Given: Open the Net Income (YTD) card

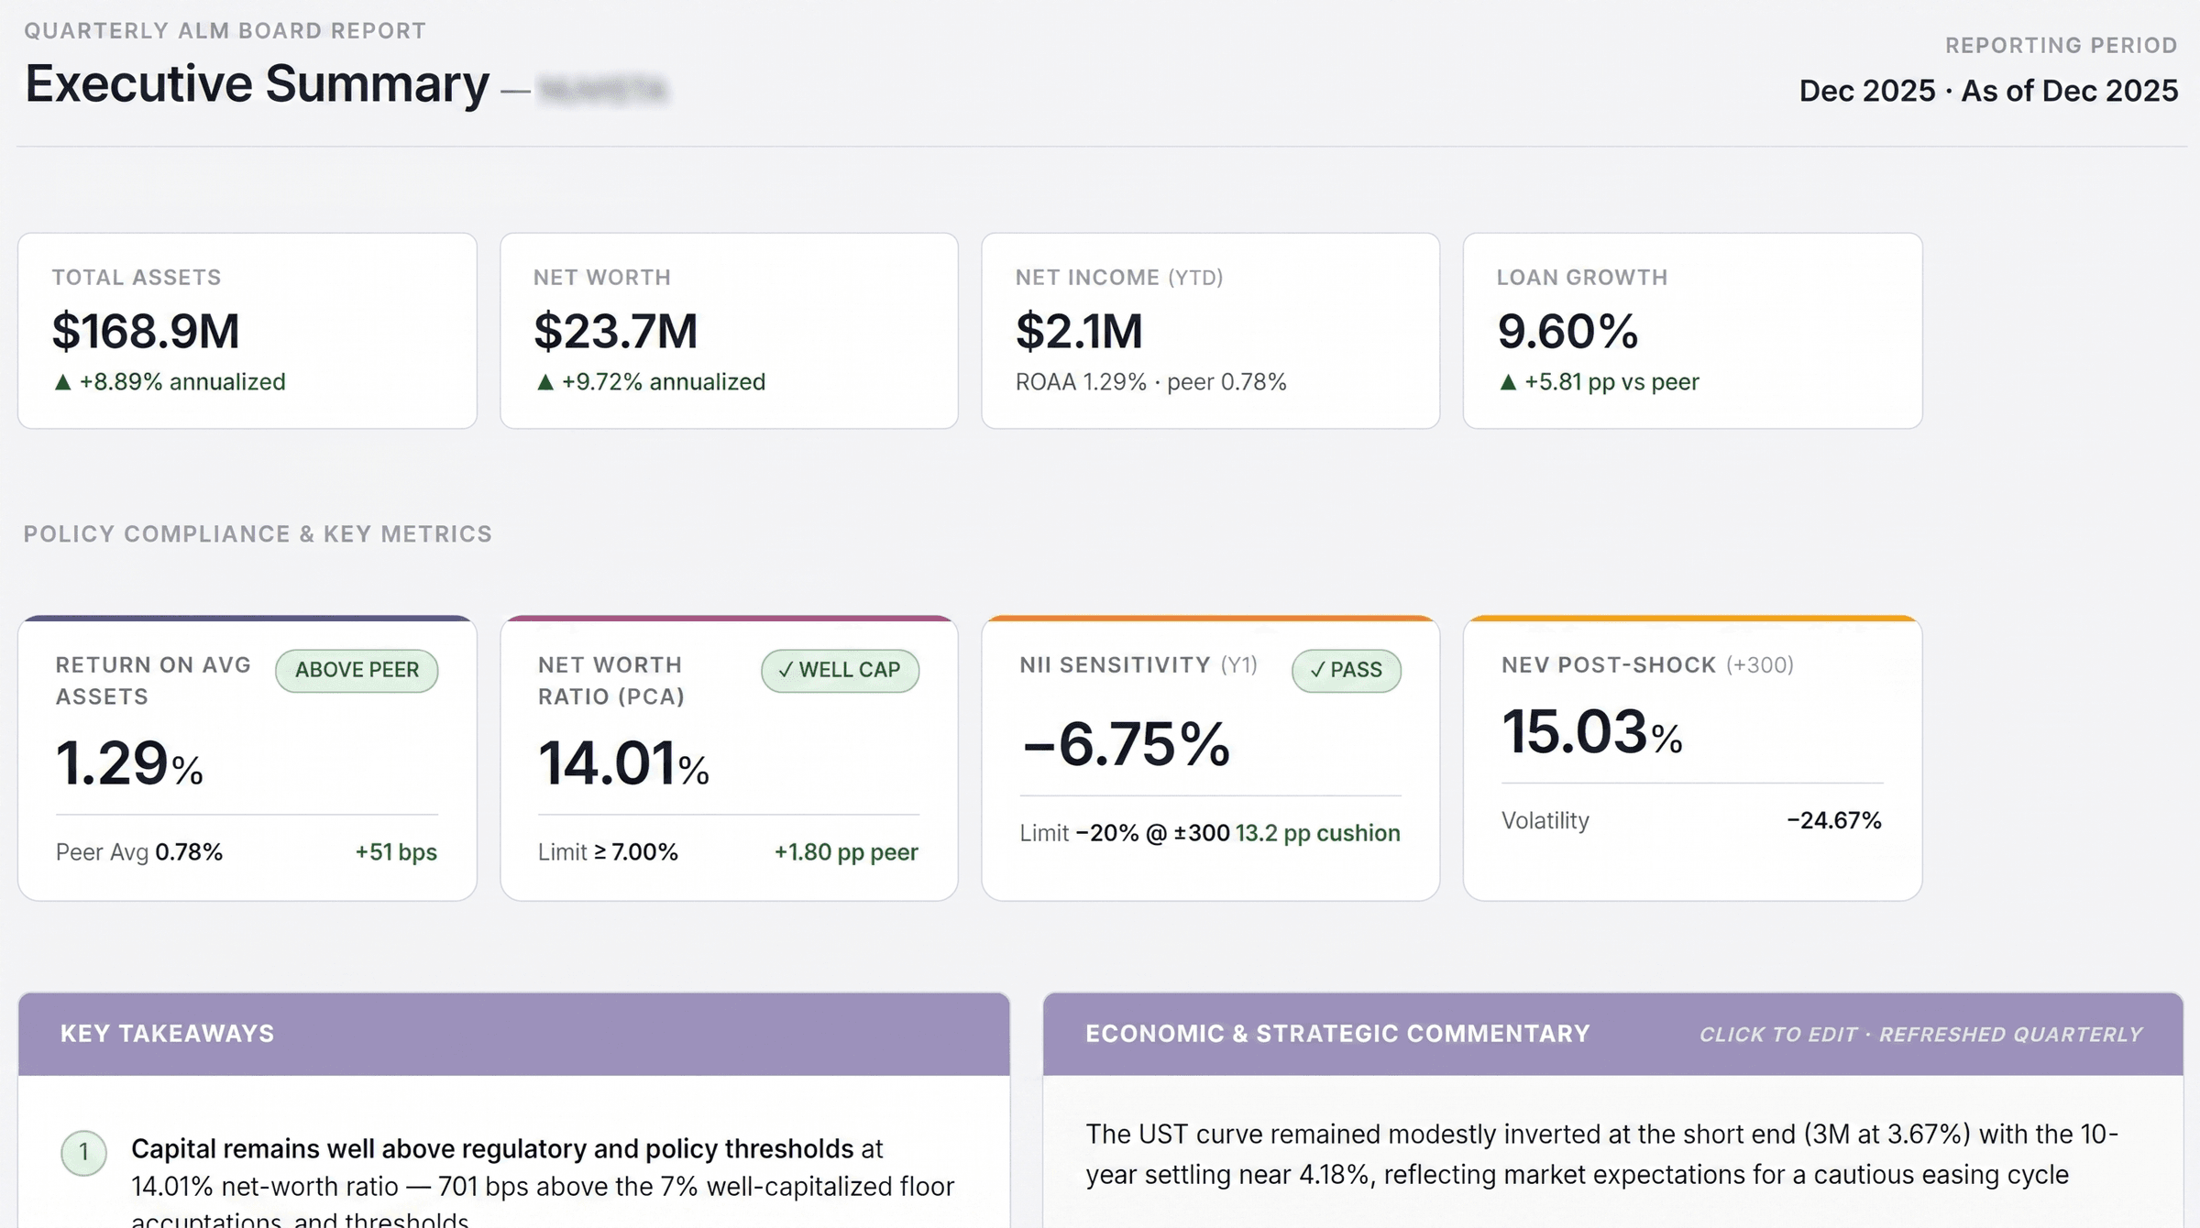Looking at the screenshot, I should pos(1210,332).
